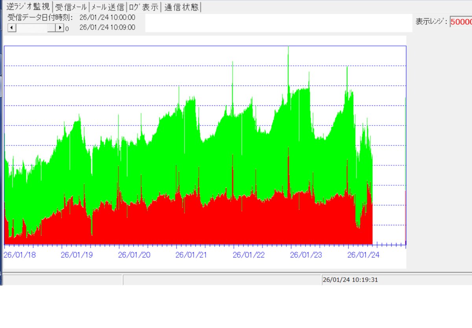Switch to the ログ表示 tab
Viewport: 472px width, 328px height.
144,7
